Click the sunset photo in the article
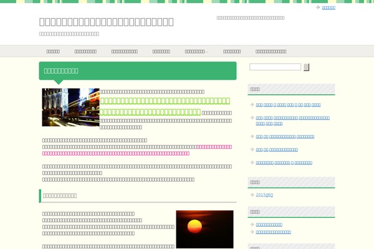Viewport: 374px width, 249px height. pos(204,229)
